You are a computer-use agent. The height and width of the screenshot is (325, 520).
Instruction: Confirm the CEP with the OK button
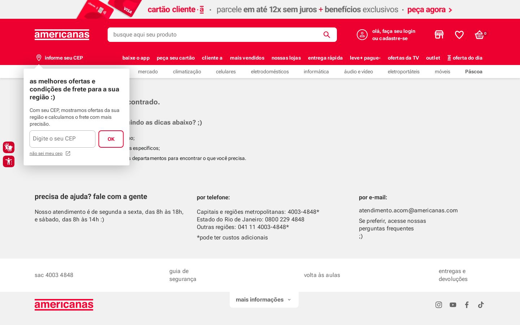point(111,139)
